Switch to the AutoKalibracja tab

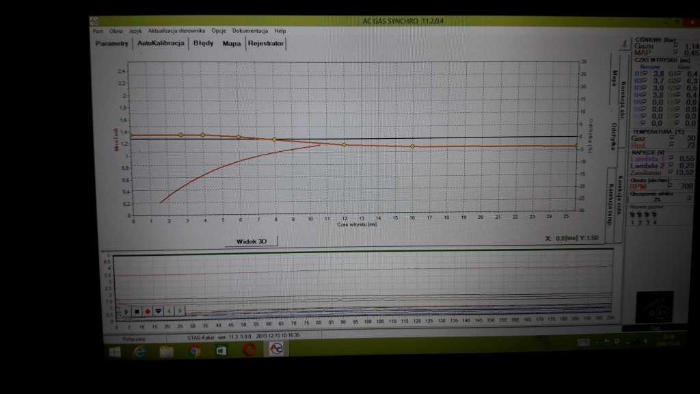point(161,43)
